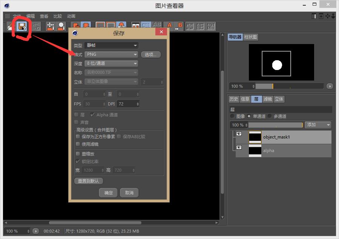Click the dotted grid icon with small x
The image size is (339, 239).
point(37,26)
